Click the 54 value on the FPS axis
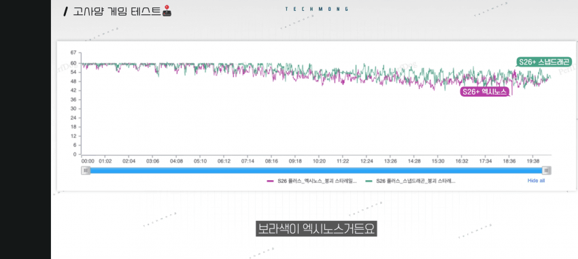The height and width of the screenshot is (259, 578). pos(73,72)
